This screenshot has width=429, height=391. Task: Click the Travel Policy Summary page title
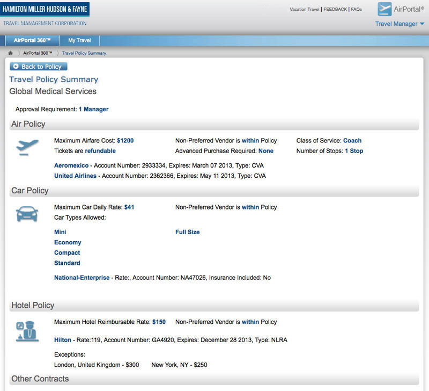(x=54, y=79)
